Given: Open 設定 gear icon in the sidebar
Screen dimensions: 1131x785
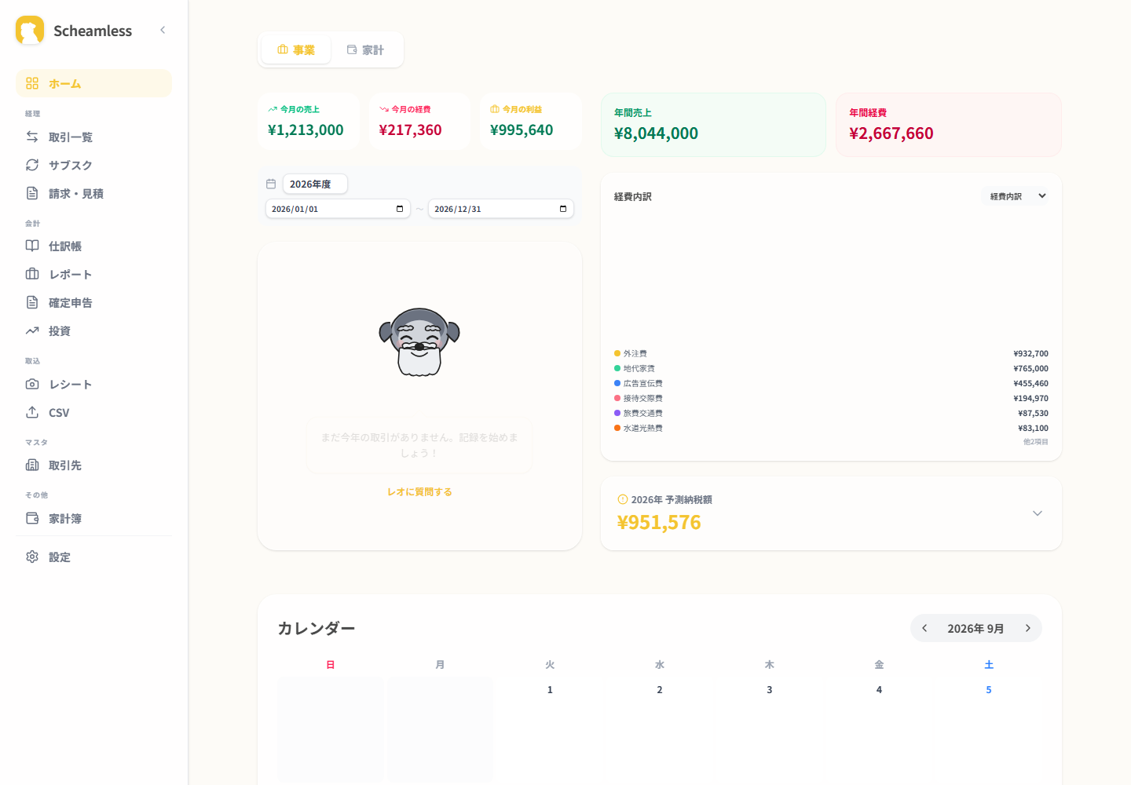Looking at the screenshot, I should (x=32, y=557).
